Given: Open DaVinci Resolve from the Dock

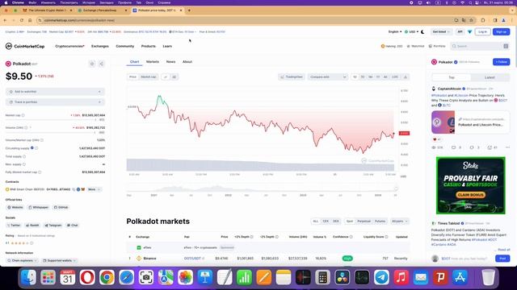Looking at the screenshot, I should click(343, 277).
